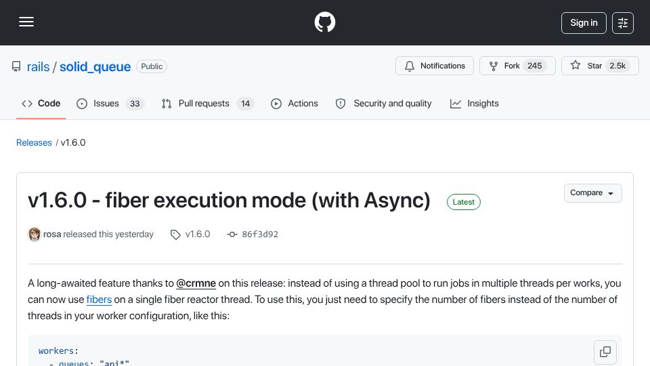
Task: Click the Sign in button
Action: click(x=584, y=23)
